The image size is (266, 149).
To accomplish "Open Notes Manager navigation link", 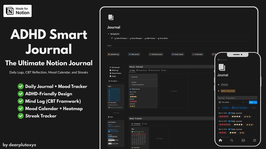I will 136,38.
